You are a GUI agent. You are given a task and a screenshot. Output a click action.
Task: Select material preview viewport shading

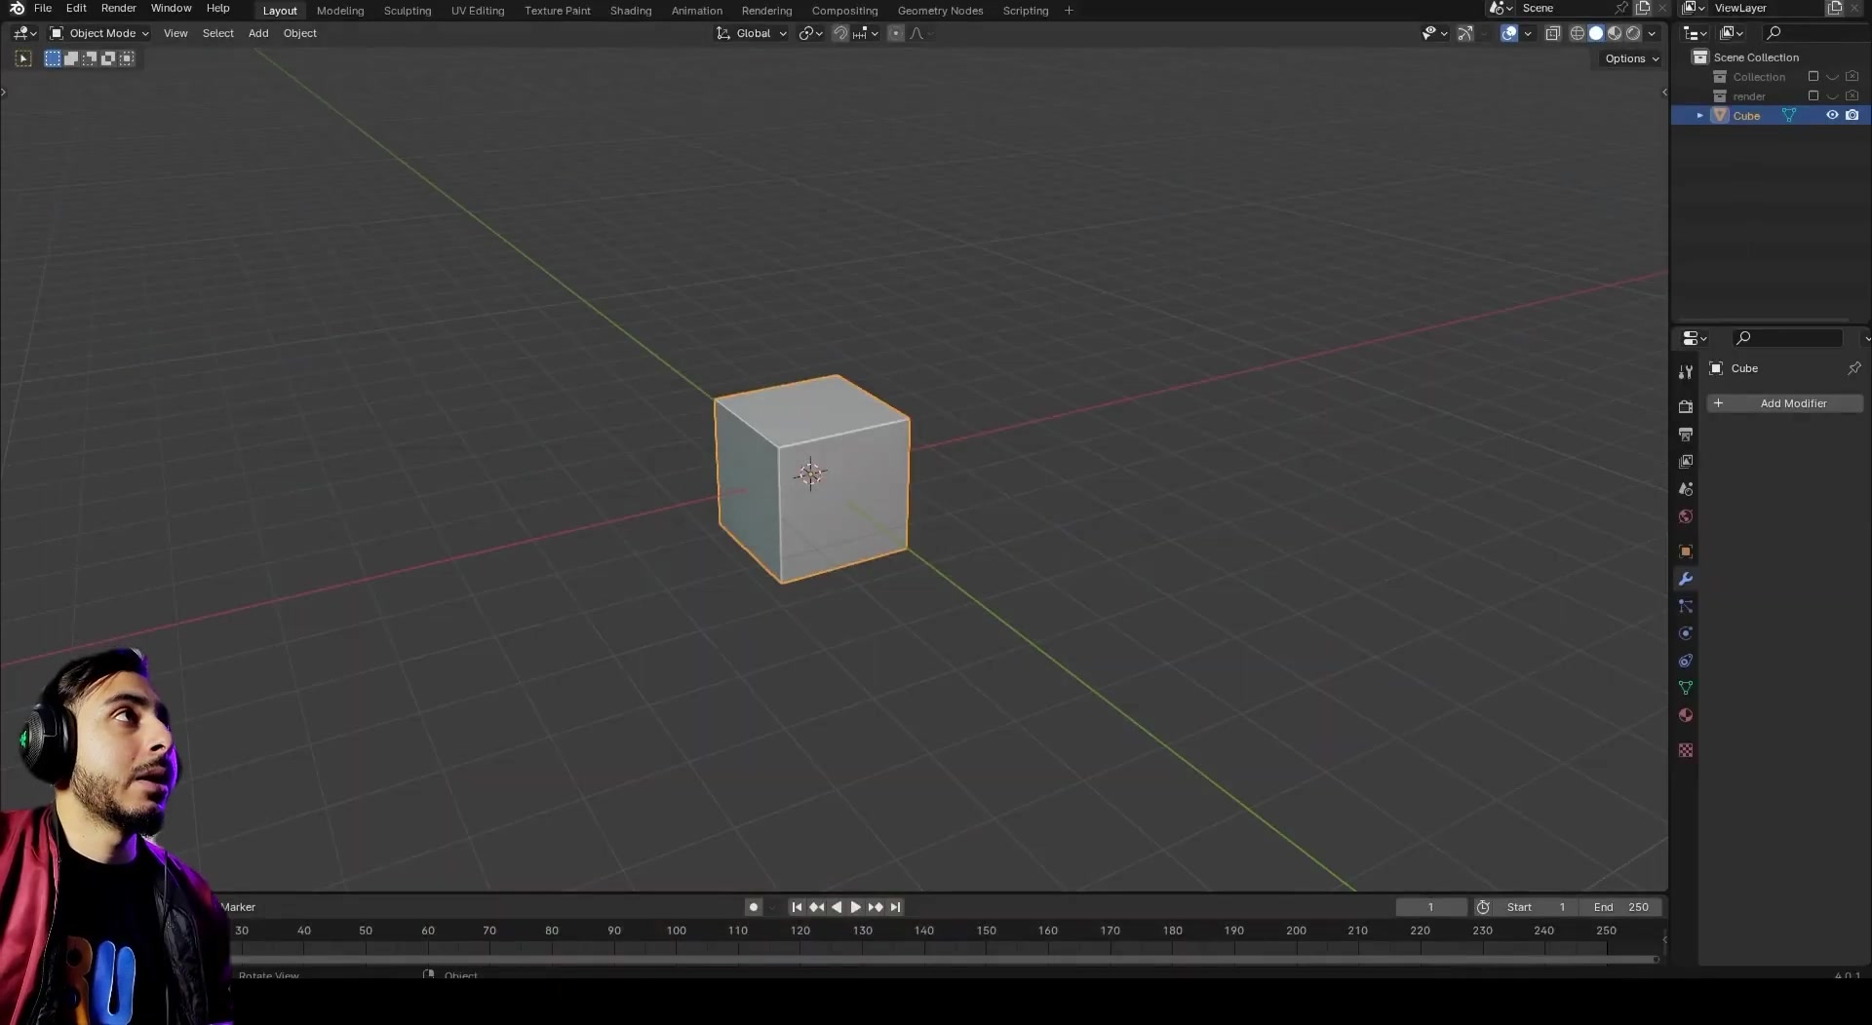[1615, 33]
